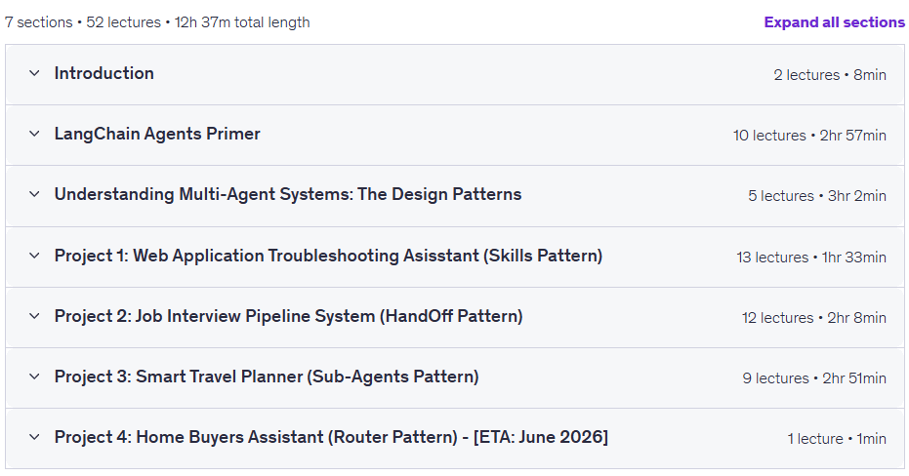Expand the LangChain Agents Primer chevron
Viewport: 909px width, 476px height.
34,134
